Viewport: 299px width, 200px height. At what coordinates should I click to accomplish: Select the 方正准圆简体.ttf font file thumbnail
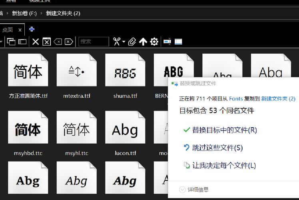click(28, 70)
